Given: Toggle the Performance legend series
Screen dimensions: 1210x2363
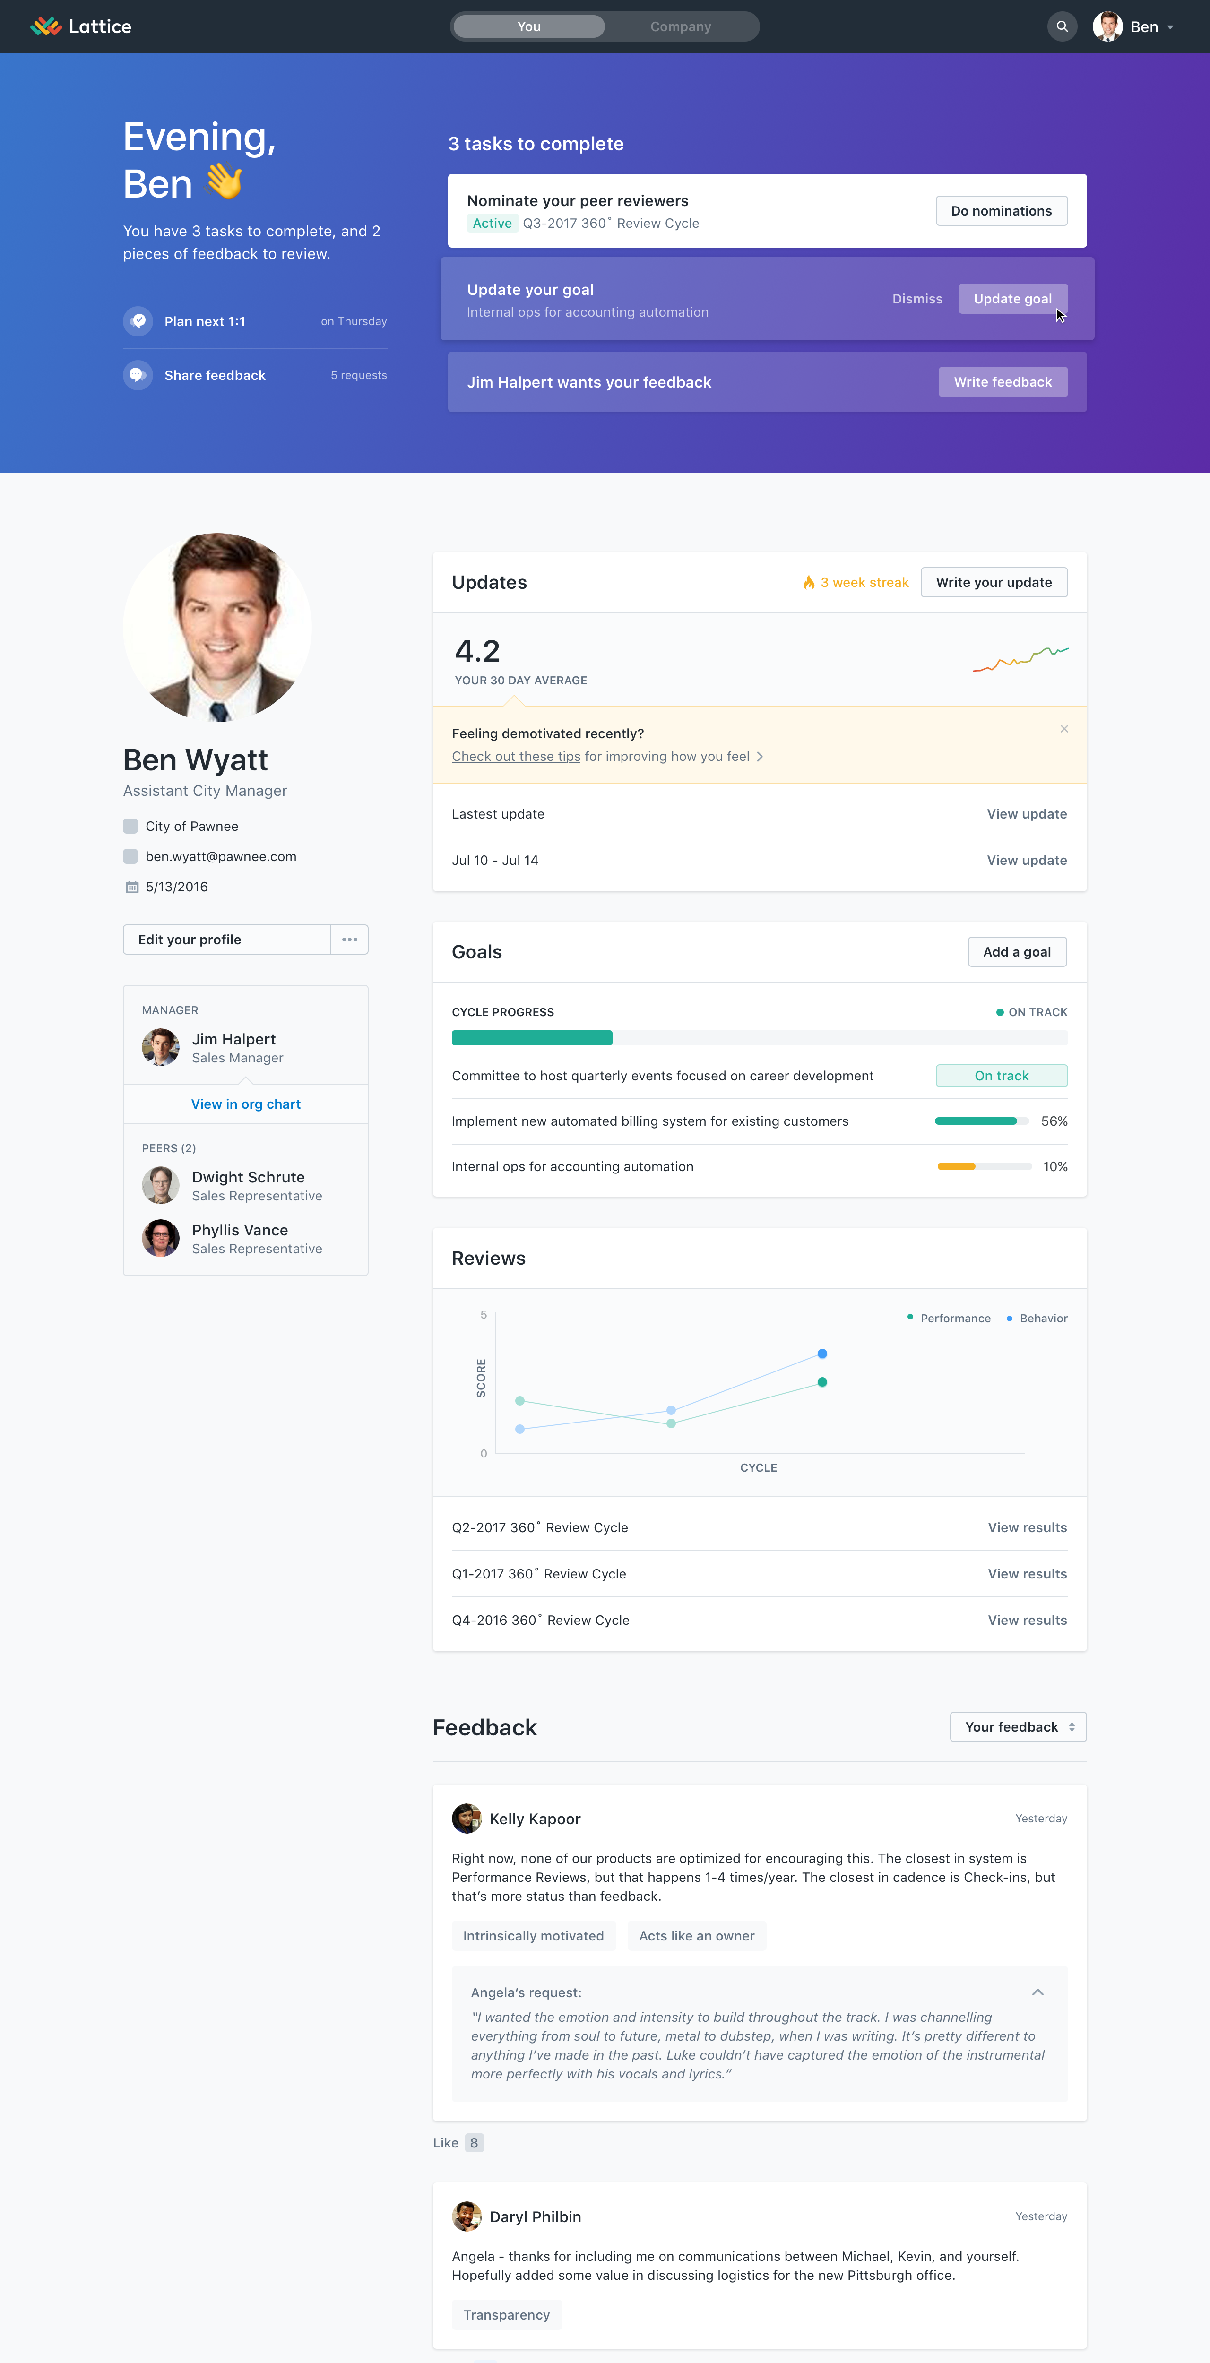Looking at the screenshot, I should click(949, 1318).
